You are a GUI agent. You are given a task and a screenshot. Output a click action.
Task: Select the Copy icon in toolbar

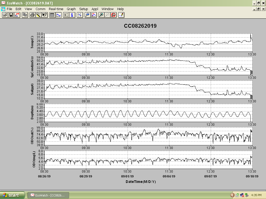click(25, 15)
